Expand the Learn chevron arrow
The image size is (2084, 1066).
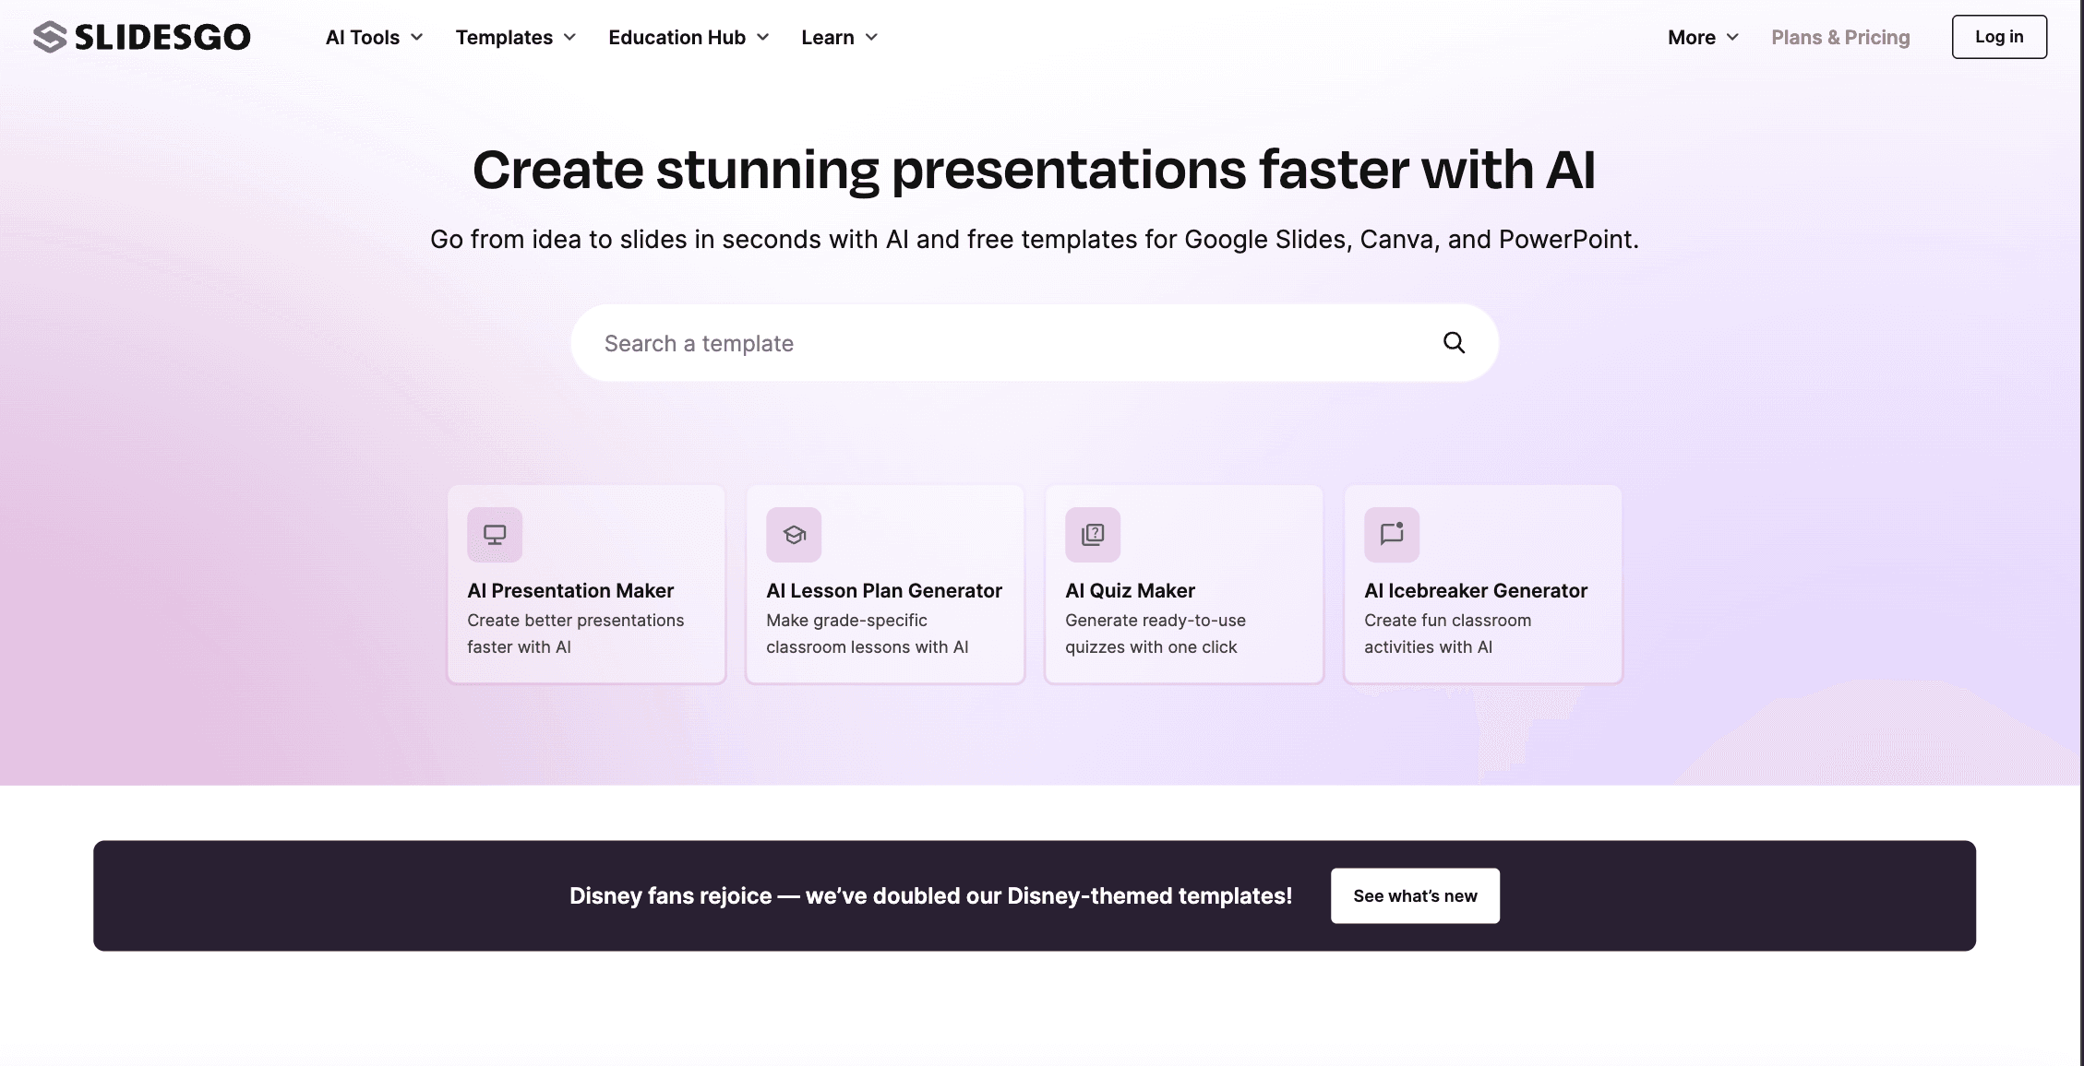click(x=871, y=38)
